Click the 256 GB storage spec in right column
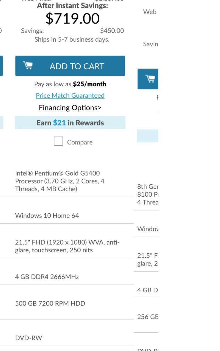 click(x=148, y=317)
